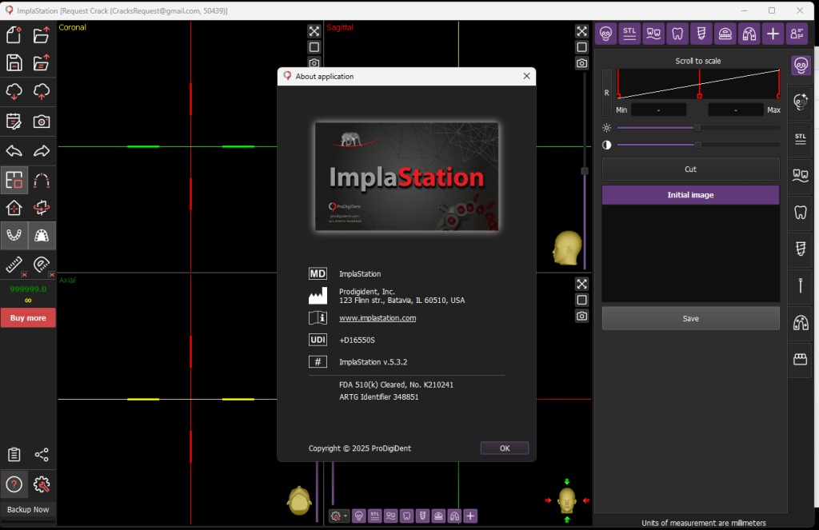The height and width of the screenshot is (530, 819).
Task: Click the help question mark icon
Action: (14, 484)
